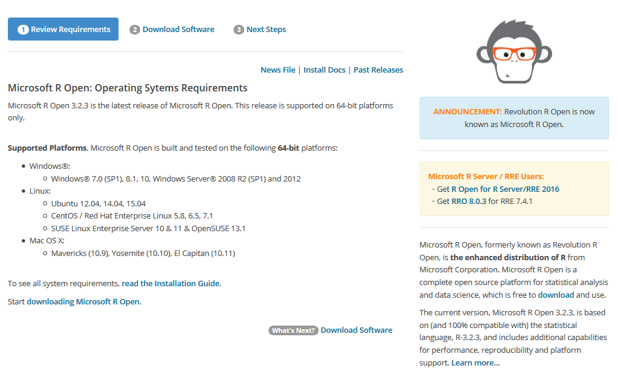Open "R Open for R Server/RRE 2016" link
This screenshot has height=374, width=618.
click(506, 189)
